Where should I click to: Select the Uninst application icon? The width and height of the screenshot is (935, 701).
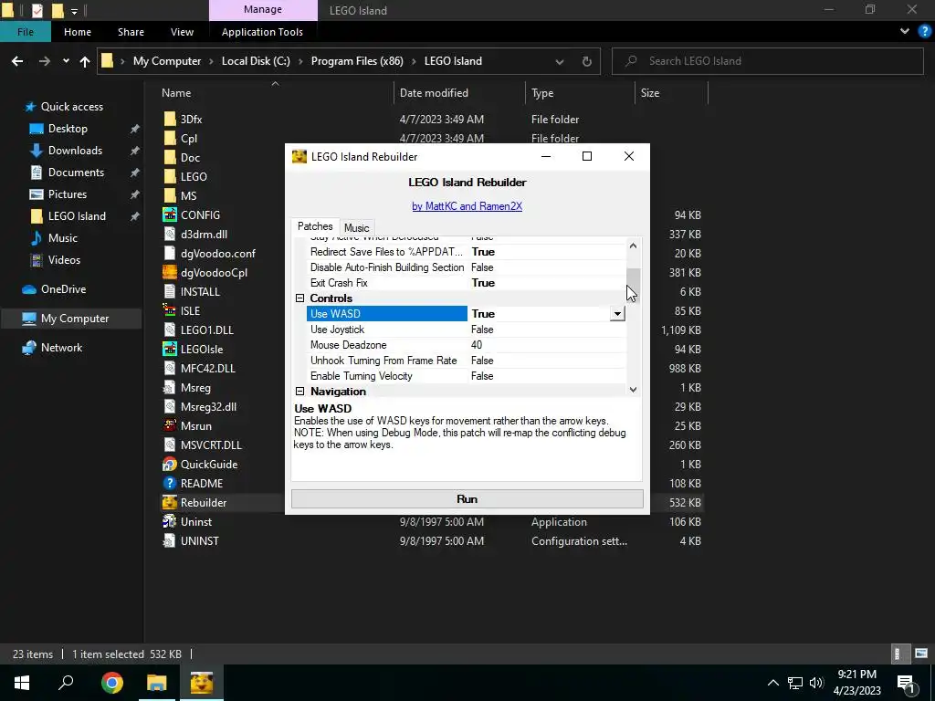coord(170,521)
